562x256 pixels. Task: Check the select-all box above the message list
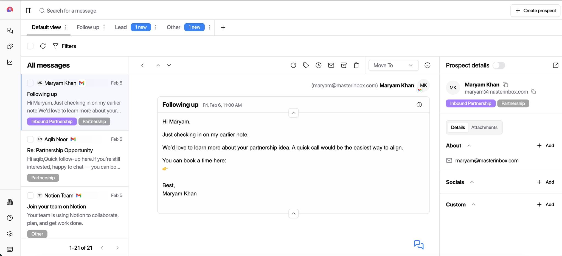(30, 46)
